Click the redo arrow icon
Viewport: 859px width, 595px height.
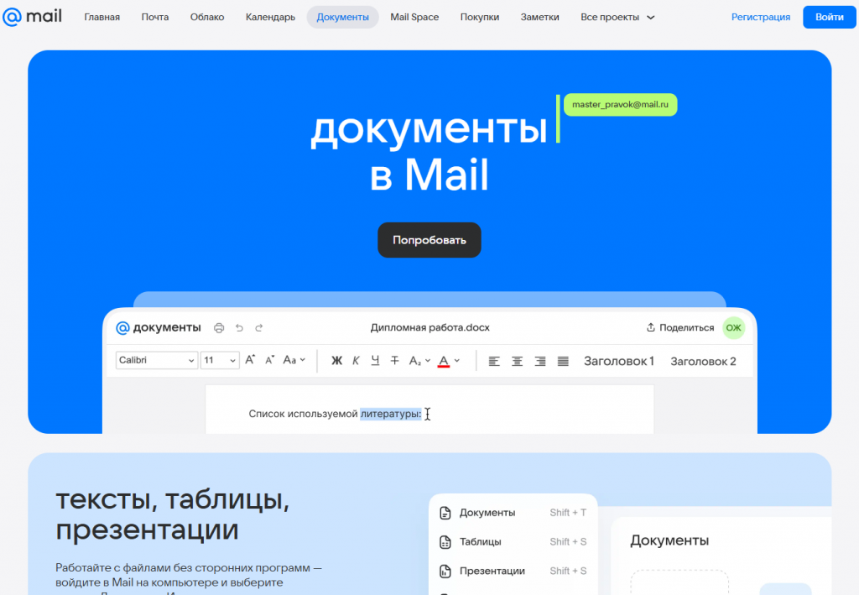[x=259, y=327]
